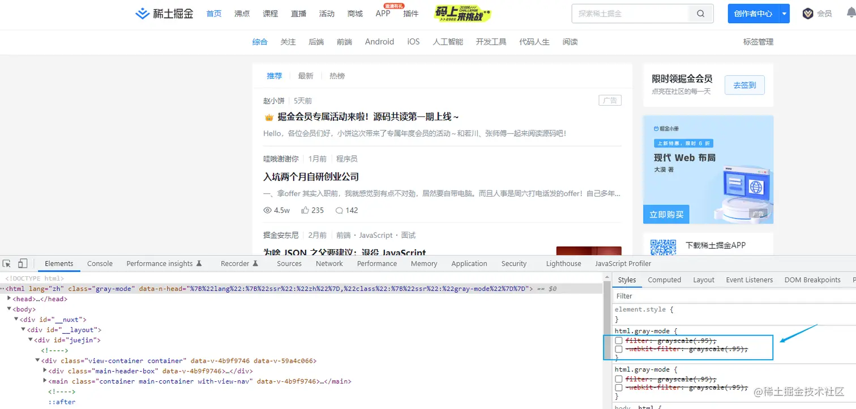Screen dimensions: 856x409
Task: Go to 沸点 in the top nav
Action: click(x=242, y=14)
